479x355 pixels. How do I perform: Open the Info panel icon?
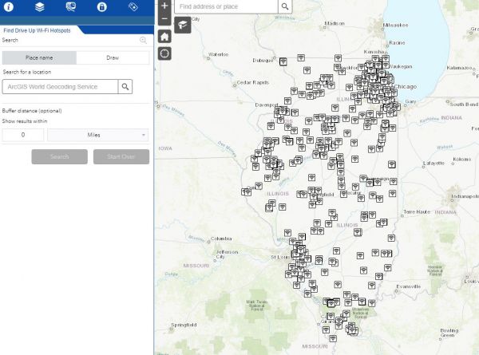tap(9, 6)
